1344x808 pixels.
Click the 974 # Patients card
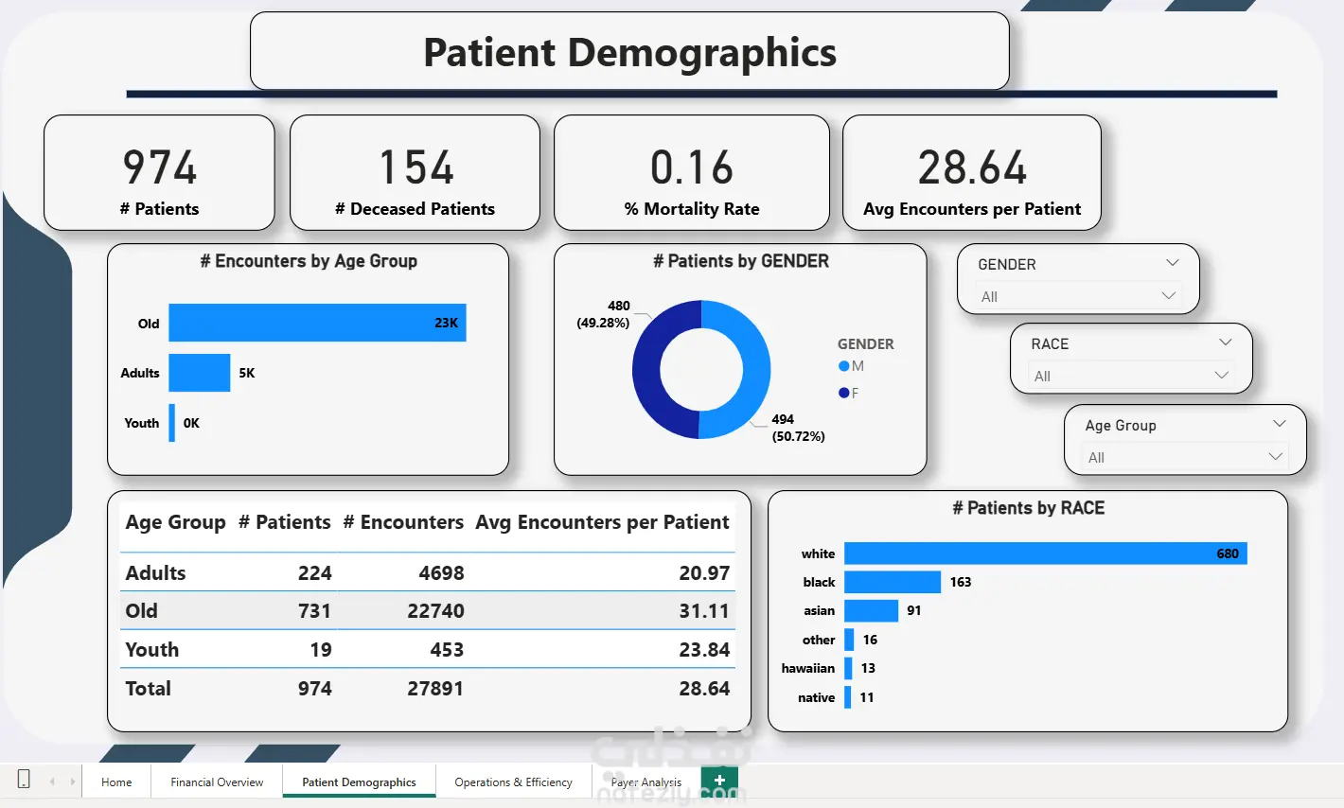pyautogui.click(x=159, y=172)
